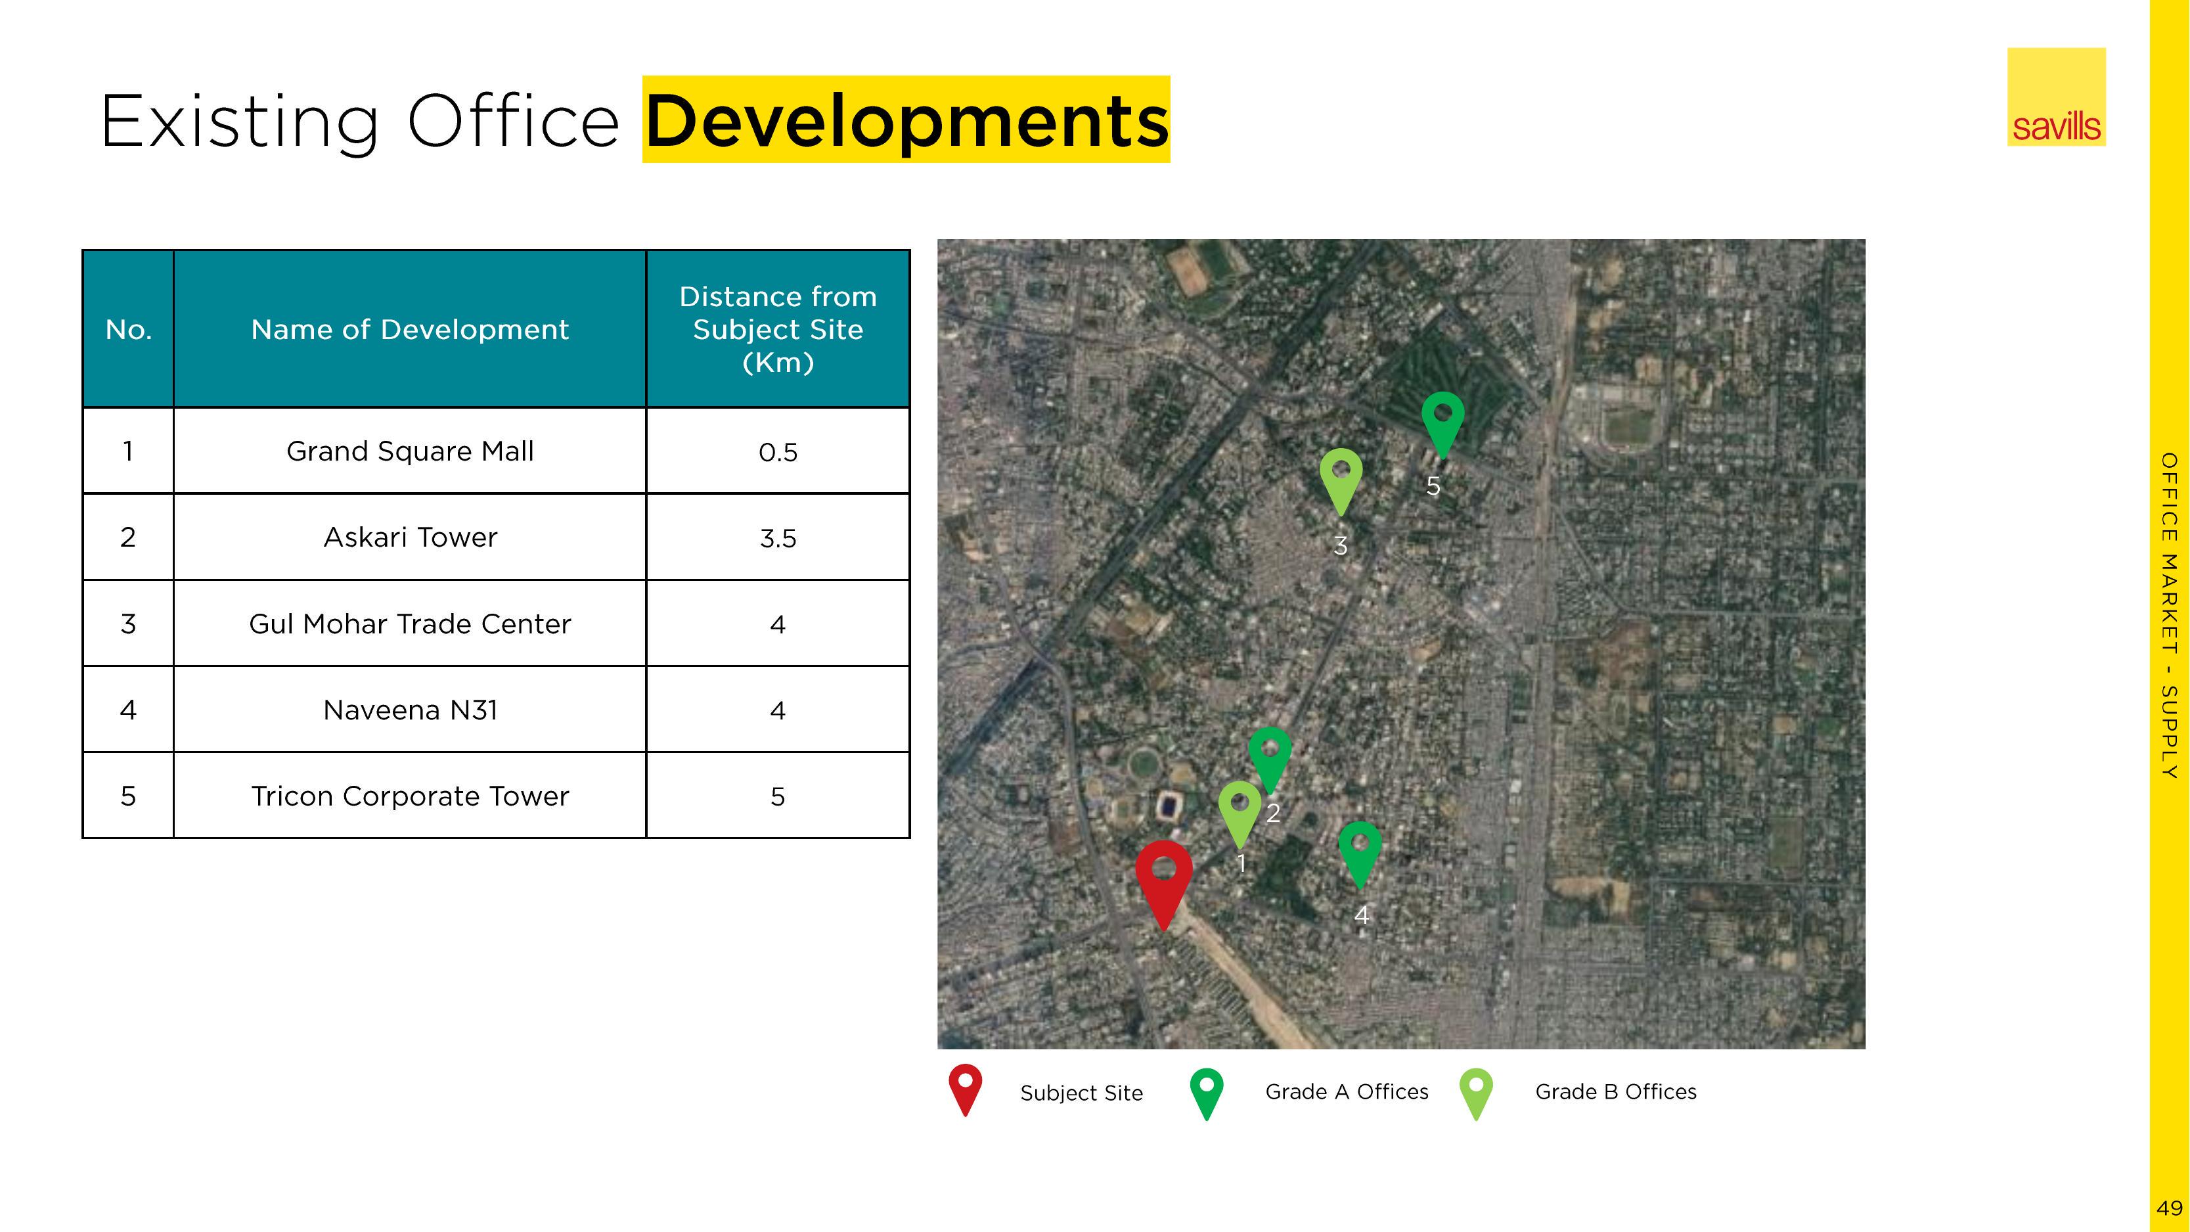The height and width of the screenshot is (1232, 2190).
Task: Click page number 49
Action: pyautogui.click(x=2169, y=1207)
